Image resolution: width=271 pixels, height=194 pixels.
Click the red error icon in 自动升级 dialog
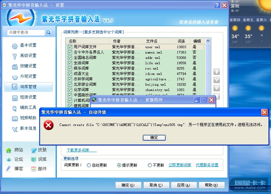(x=48, y=125)
